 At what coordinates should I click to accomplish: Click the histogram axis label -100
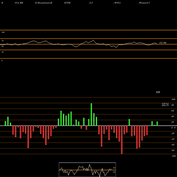(173, 156)
